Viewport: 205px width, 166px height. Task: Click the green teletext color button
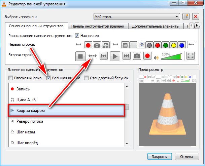coord(166,45)
